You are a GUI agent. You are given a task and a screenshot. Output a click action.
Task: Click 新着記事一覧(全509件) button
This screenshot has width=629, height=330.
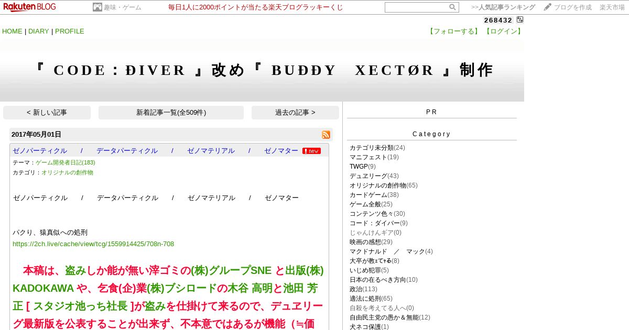pos(171,113)
